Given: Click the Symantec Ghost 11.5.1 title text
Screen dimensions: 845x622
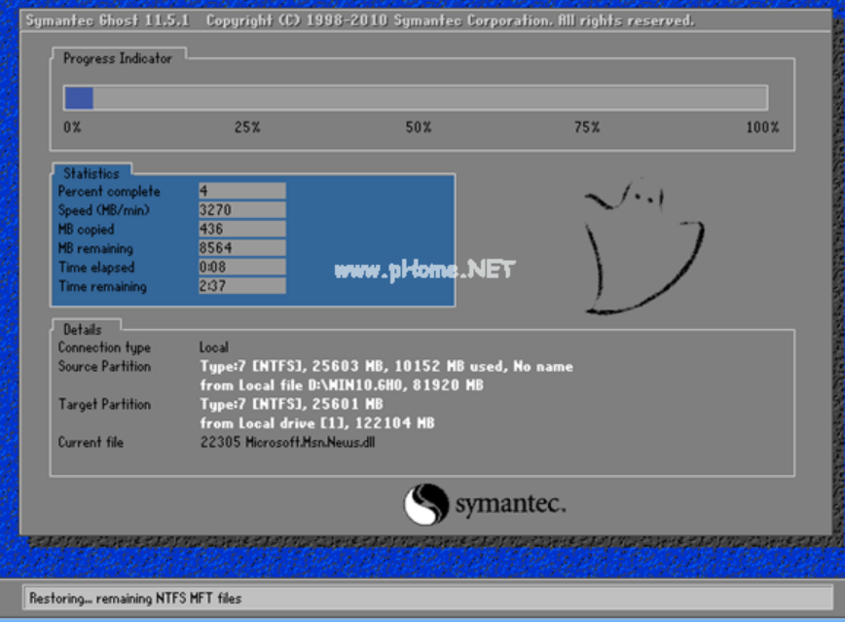Looking at the screenshot, I should coord(107,20).
